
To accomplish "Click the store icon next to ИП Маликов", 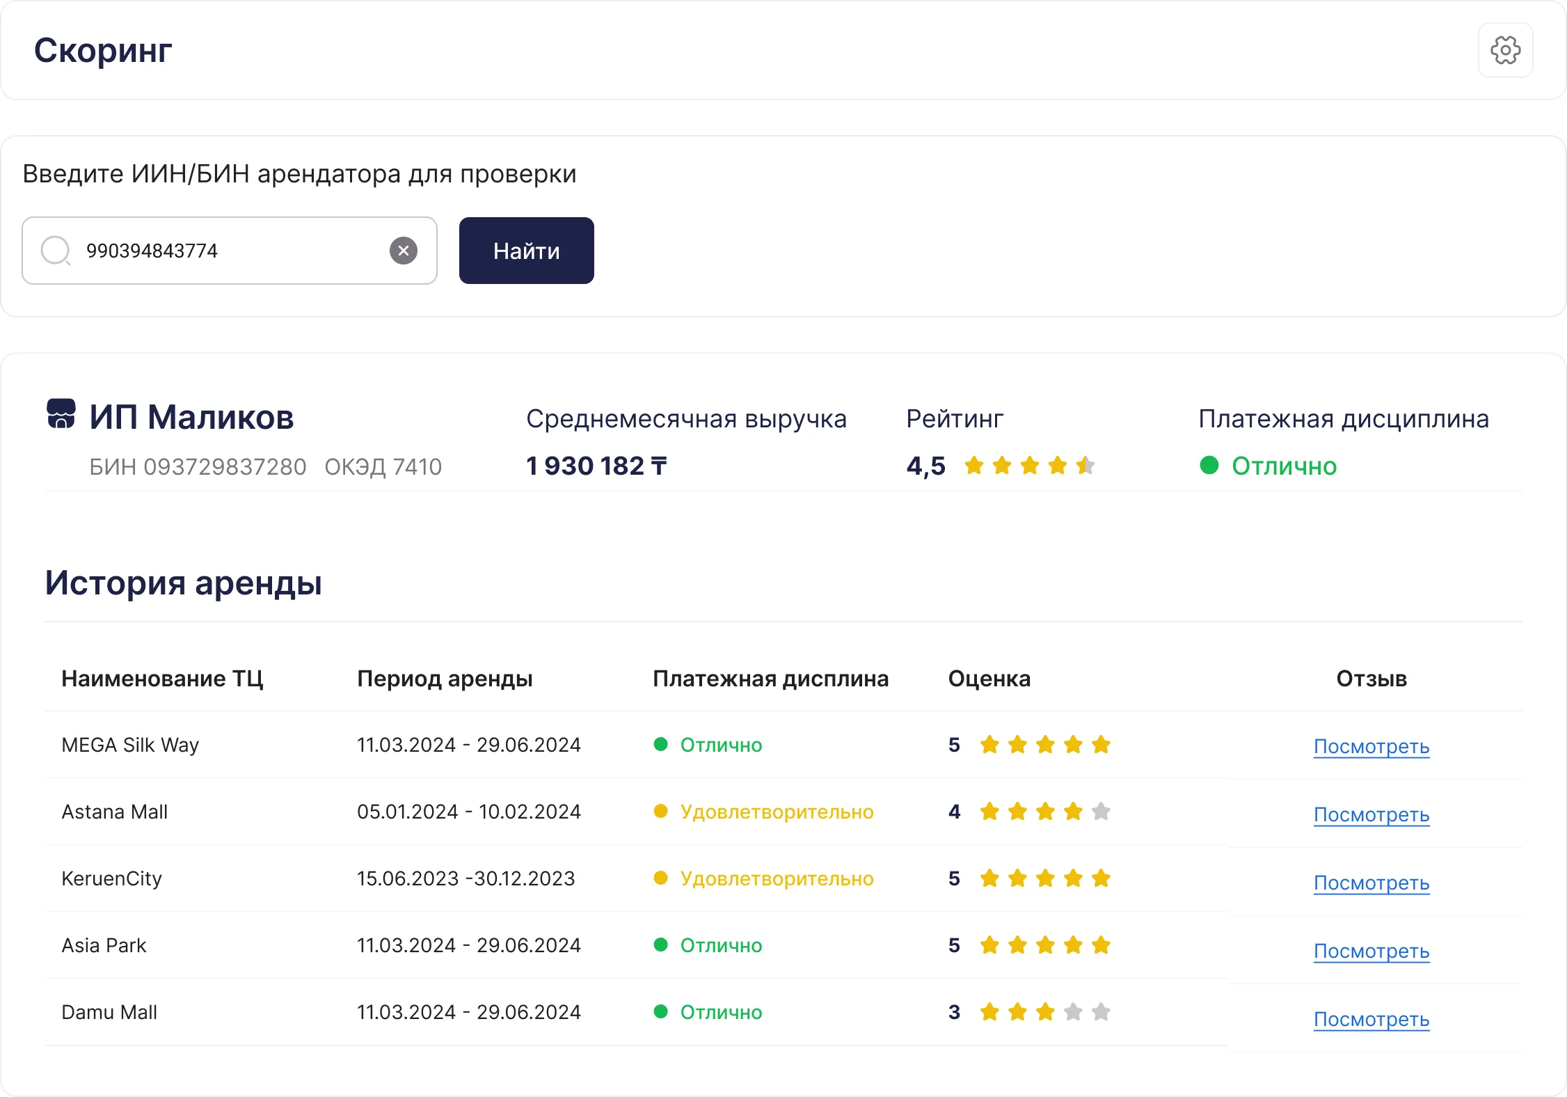I will (x=61, y=413).
